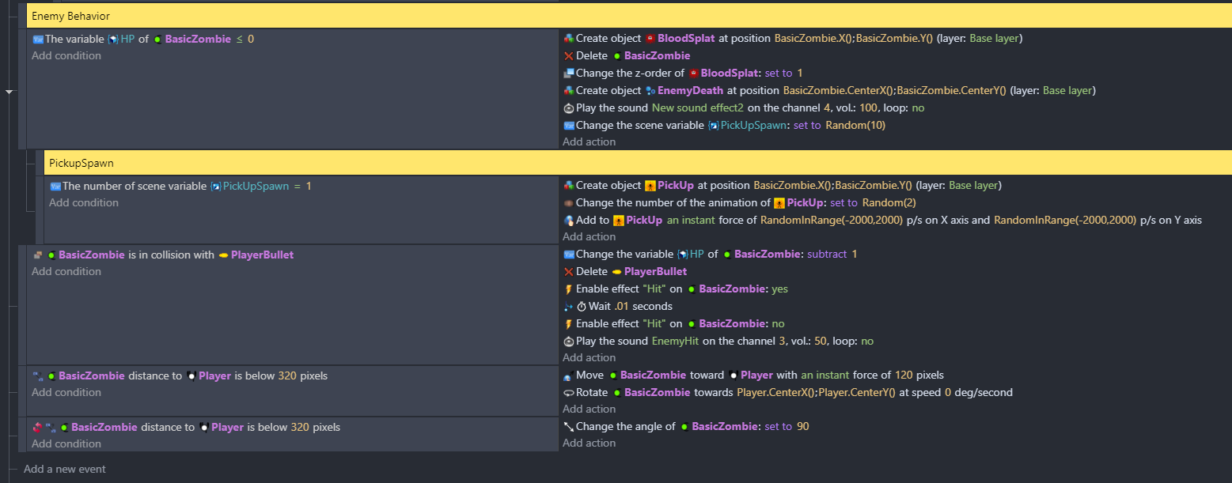Viewport: 1232px width, 483px height.
Task: Add a new event
Action: [64, 469]
